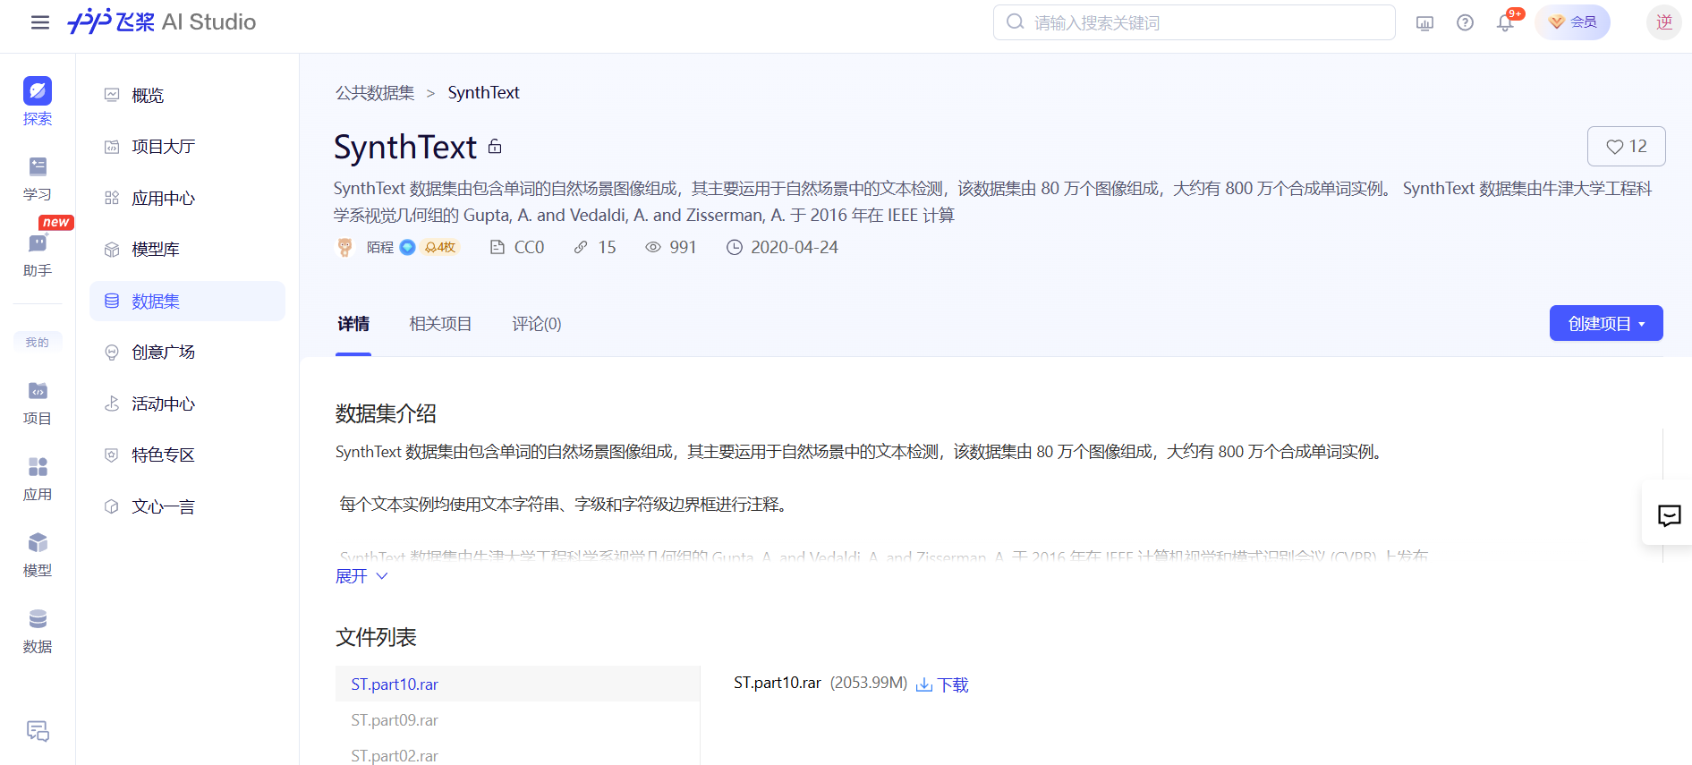Switch to the 相关项目 tab
Image resolution: width=1692 pixels, height=765 pixels.
[x=440, y=324]
